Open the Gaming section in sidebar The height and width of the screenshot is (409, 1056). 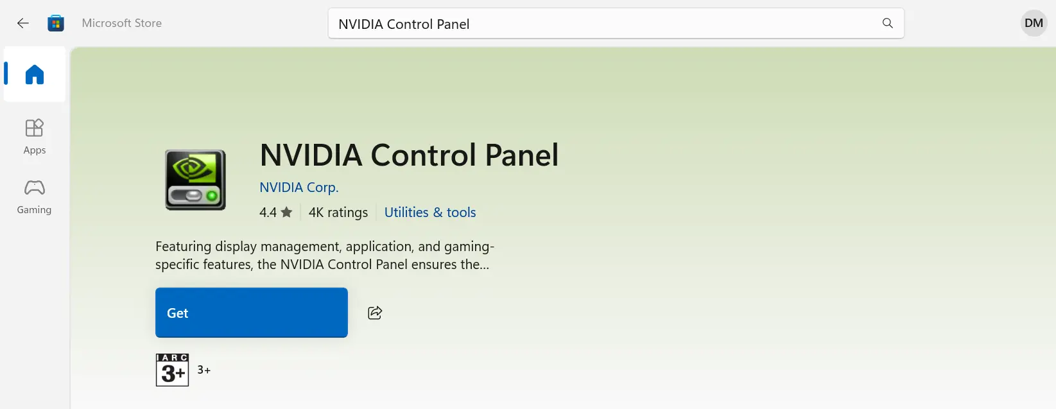pos(35,196)
